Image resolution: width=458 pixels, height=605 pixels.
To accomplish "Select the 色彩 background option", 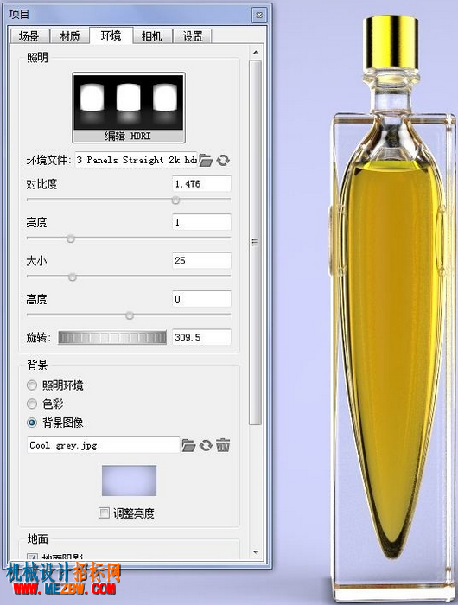I will coord(32,404).
